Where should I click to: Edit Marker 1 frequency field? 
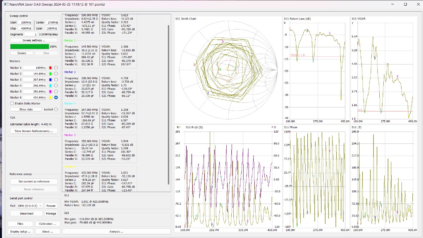[x=35, y=68]
